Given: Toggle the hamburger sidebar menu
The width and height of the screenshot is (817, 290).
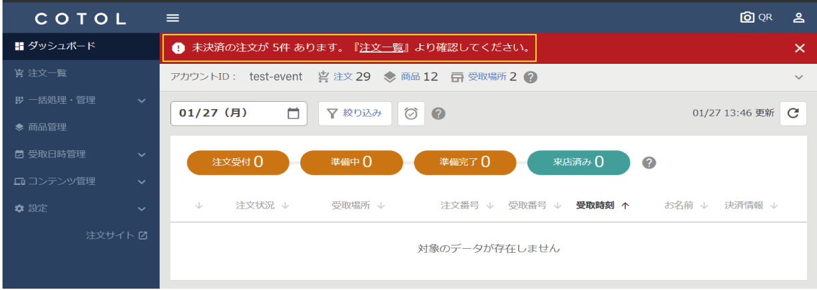Looking at the screenshot, I should click(172, 18).
